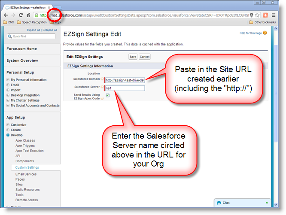Expand the Create section
This screenshot has height=215, width=286.
pyautogui.click(x=8, y=130)
